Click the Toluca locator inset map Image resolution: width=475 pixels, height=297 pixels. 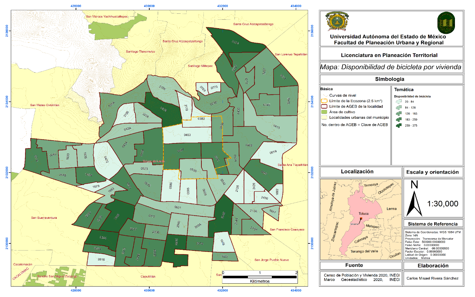tap(360, 219)
